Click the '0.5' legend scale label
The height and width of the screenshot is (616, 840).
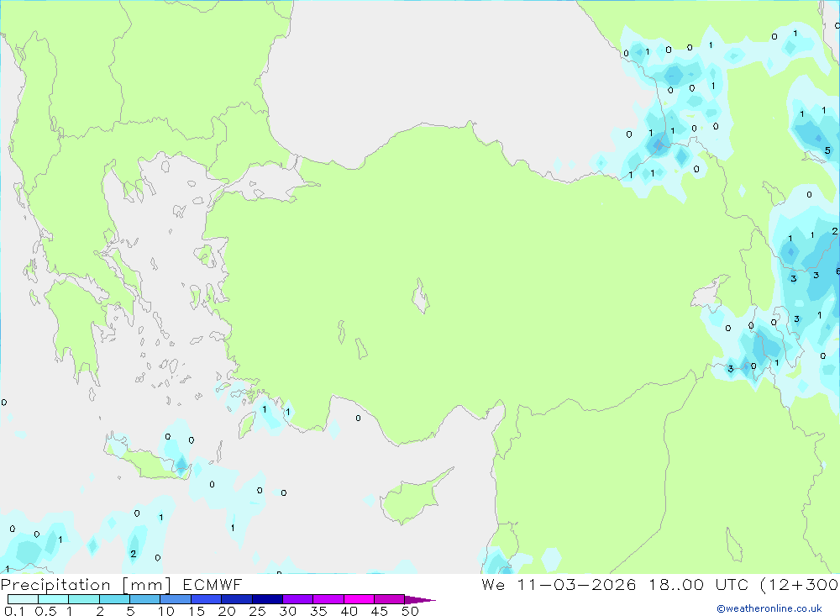pyautogui.click(x=45, y=611)
